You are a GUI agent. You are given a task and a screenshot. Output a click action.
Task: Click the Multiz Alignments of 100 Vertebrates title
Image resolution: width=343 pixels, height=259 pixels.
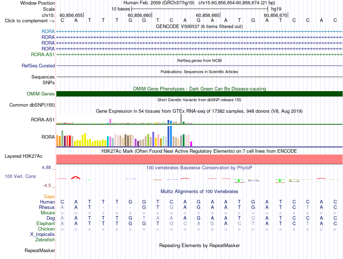199,192
